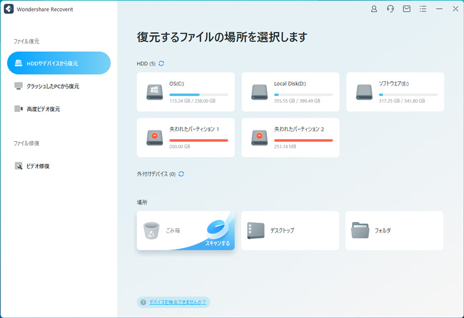
Task: Open the menu list icon
Action: pos(423,9)
